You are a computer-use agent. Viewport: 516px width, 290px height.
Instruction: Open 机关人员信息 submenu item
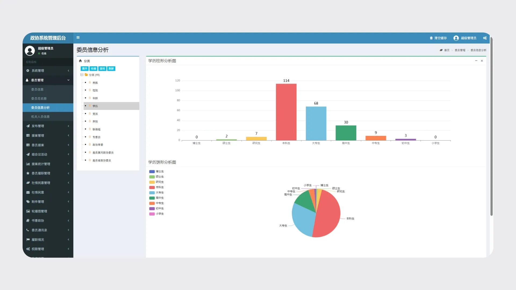coord(40,117)
